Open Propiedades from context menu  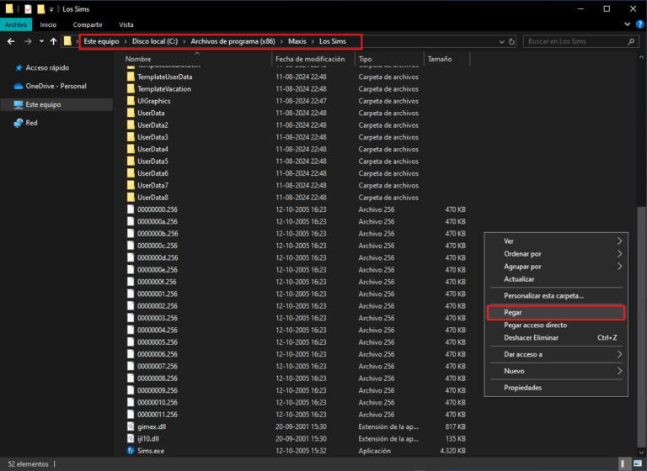[556, 388]
